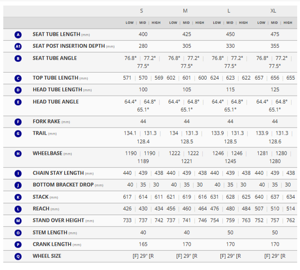
Task: Click the 400 seat tube length value for size S
Action: pyautogui.click(x=143, y=35)
